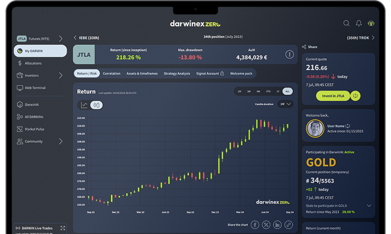
Task: Click the Invest in JTLA button
Action: pos(333,96)
